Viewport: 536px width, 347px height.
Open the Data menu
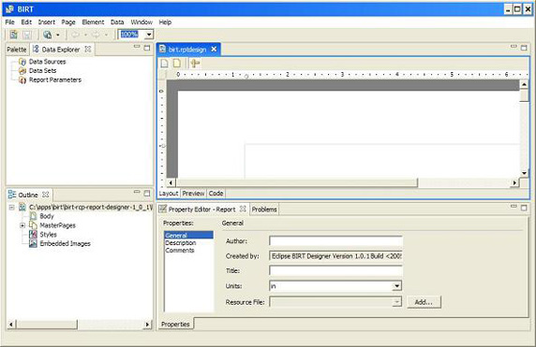coord(117,22)
